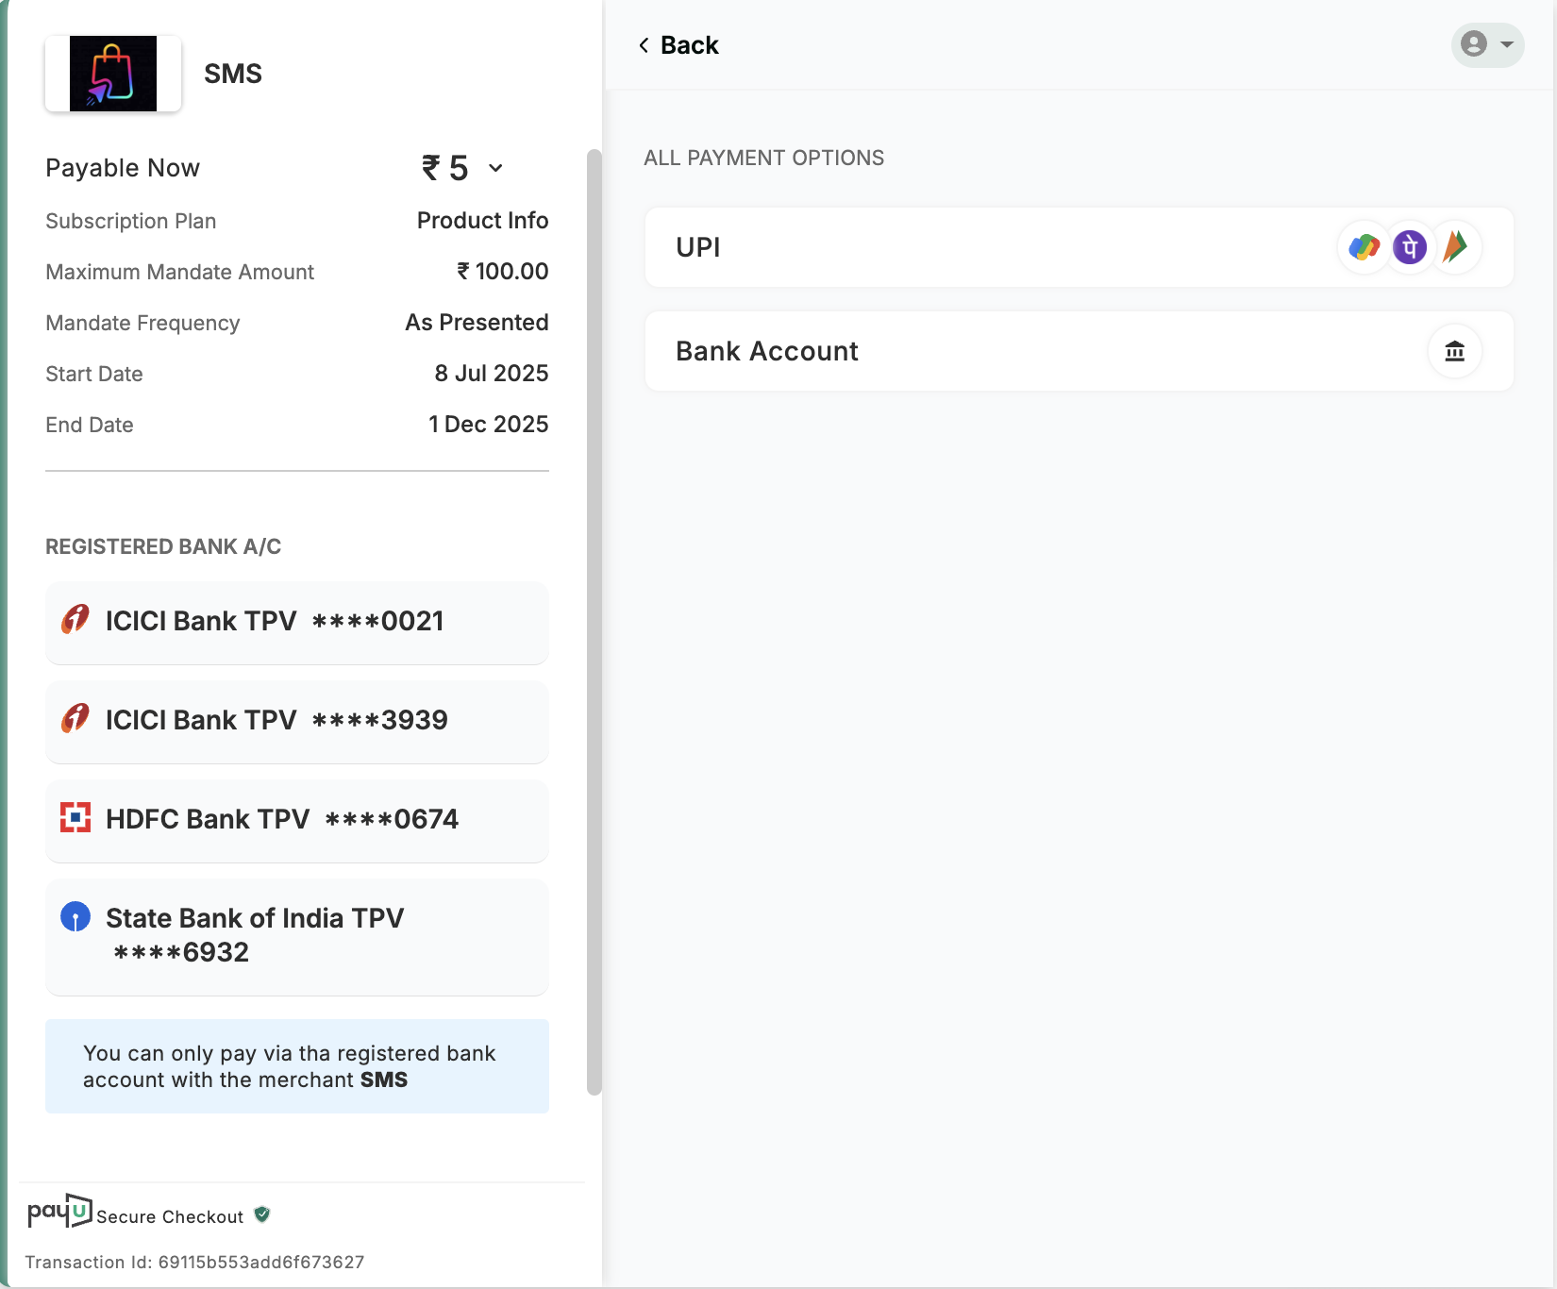Click ICICI logo beside ****0021
Image resolution: width=1557 pixels, height=1289 pixels.
tap(75, 620)
